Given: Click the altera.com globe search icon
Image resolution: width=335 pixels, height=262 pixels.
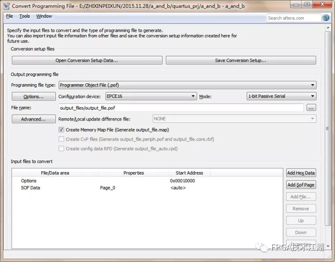Looking at the screenshot, I should [326, 18].
